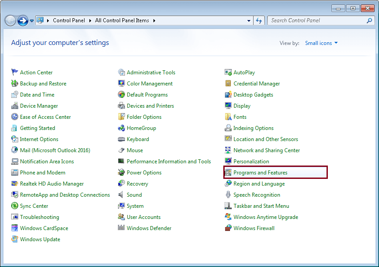Click the Backup and Restore icon

15,83
